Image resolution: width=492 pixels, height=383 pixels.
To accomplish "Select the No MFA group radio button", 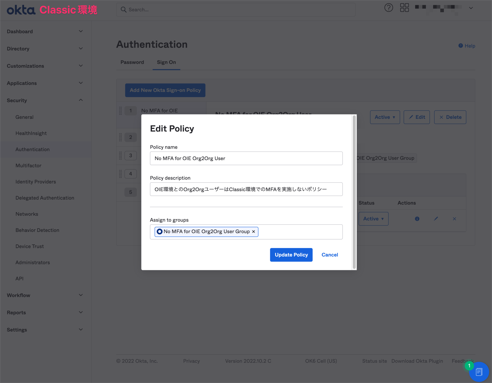I will coord(159,232).
